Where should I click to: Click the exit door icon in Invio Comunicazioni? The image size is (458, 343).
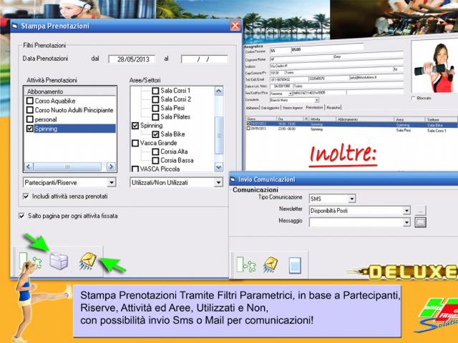tap(246, 265)
